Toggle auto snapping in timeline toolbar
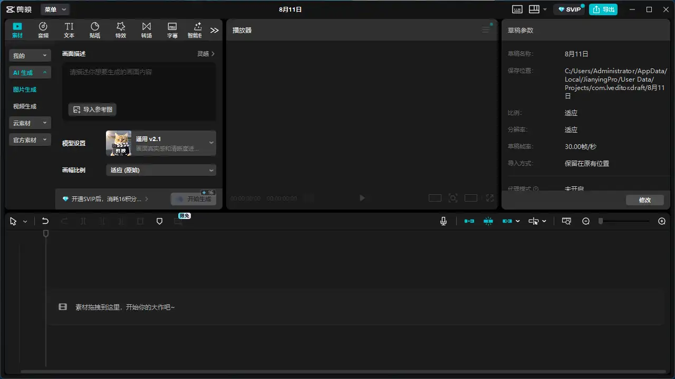 tap(488, 222)
